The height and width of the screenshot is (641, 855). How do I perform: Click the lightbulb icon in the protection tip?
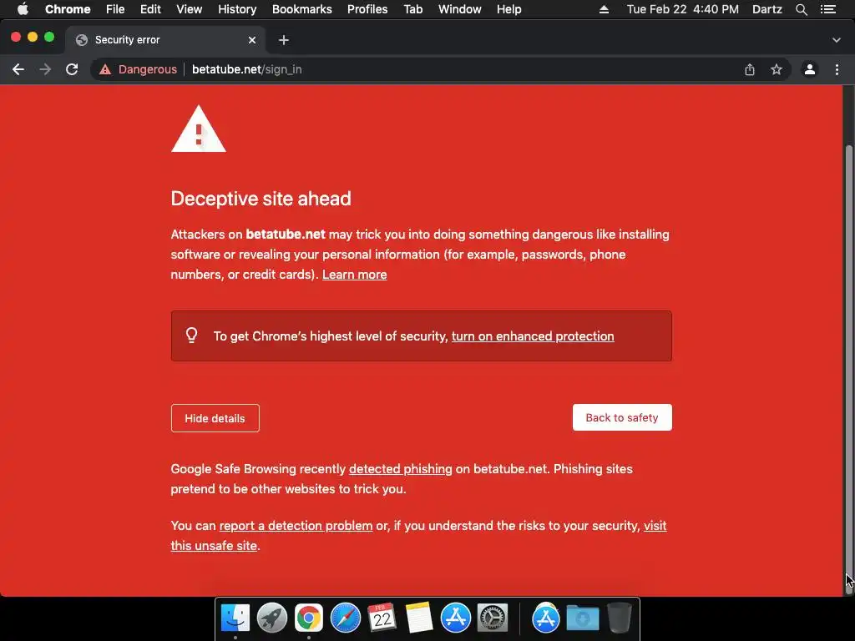(191, 336)
